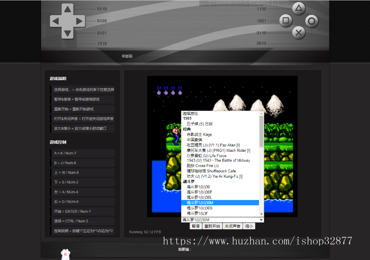
Task: Choose Mach Rider from game list
Action: point(220,151)
